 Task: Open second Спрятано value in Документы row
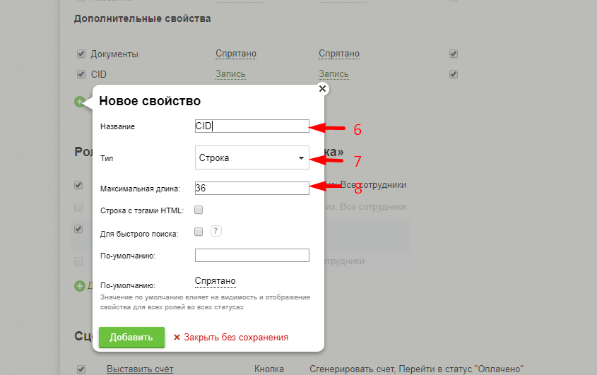click(x=339, y=54)
